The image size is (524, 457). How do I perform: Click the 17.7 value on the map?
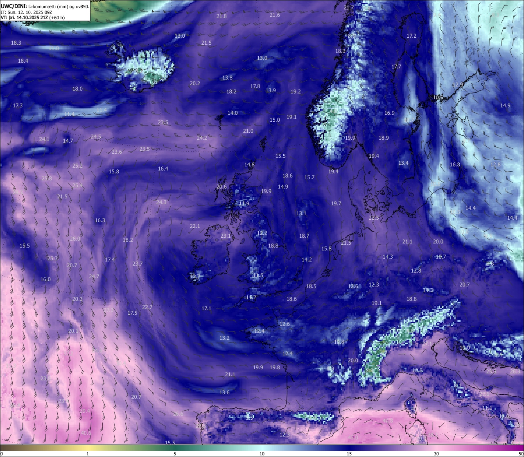tap(396, 66)
